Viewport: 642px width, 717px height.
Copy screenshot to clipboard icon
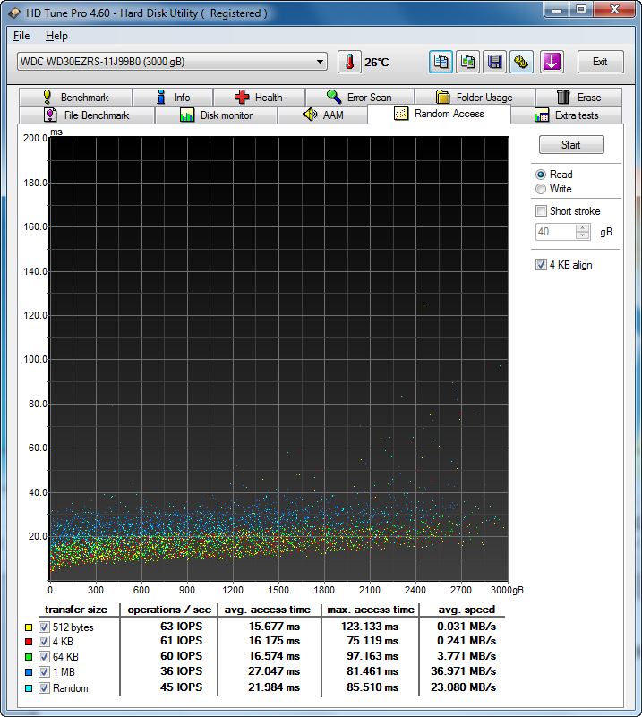coord(467,62)
